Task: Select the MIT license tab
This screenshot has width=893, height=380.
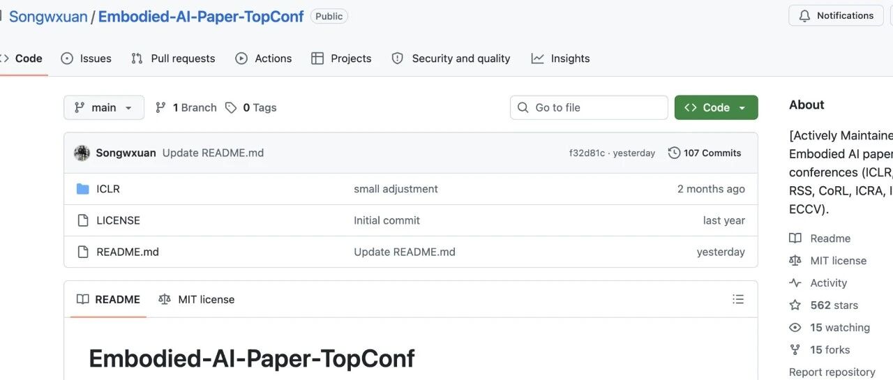Action: (x=197, y=299)
